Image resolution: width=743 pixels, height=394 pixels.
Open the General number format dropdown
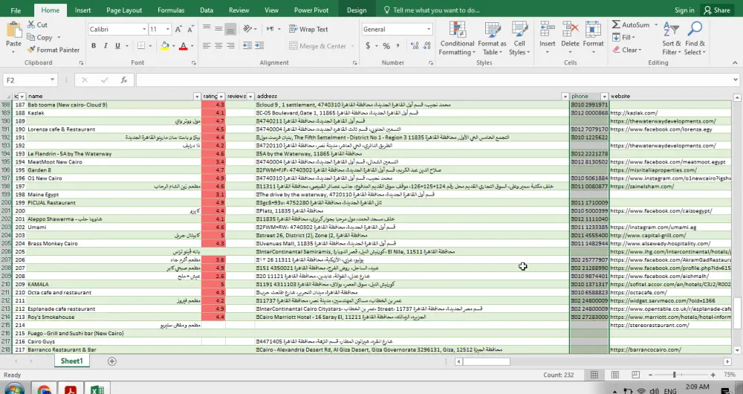(429, 30)
